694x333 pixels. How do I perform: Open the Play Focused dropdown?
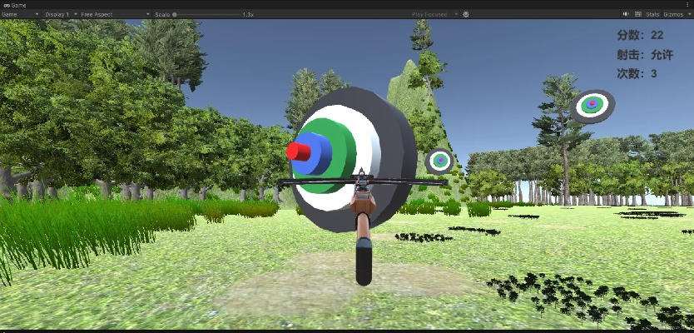coord(434,14)
